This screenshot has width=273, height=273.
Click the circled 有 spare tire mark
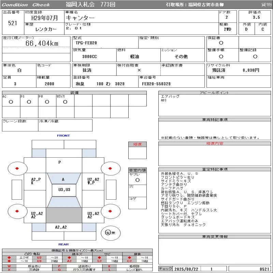(108, 233)
